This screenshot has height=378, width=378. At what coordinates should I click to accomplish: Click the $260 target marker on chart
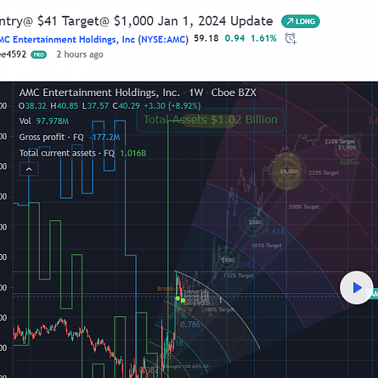255,222
